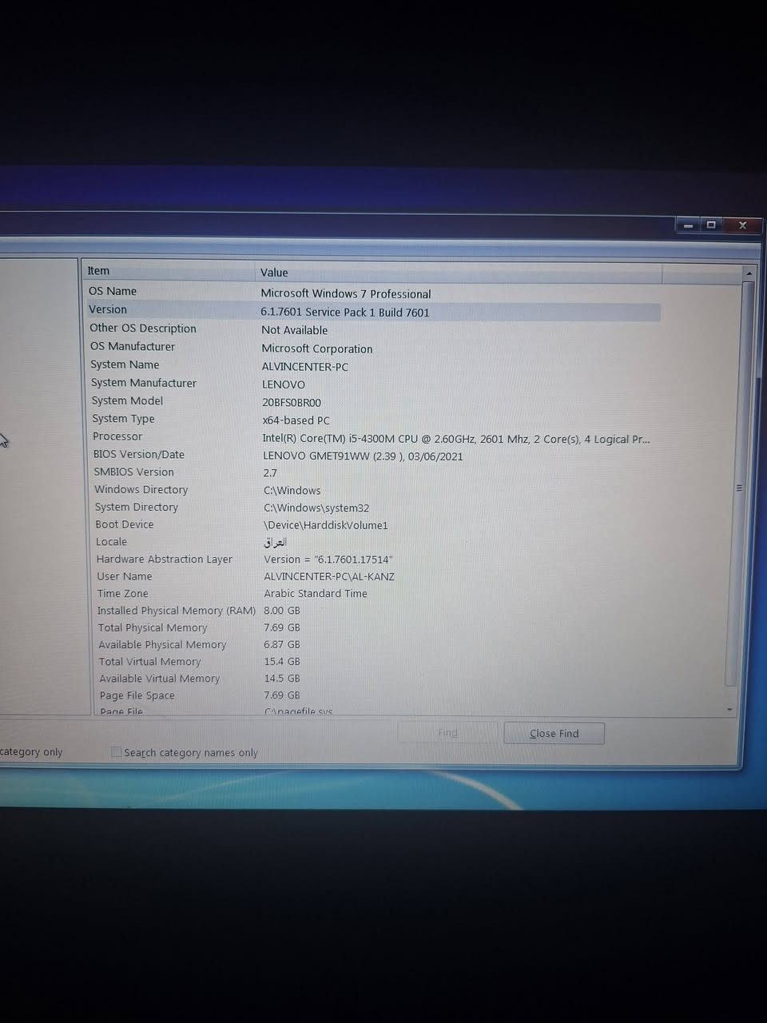Minimize the System Information window

coord(688,225)
